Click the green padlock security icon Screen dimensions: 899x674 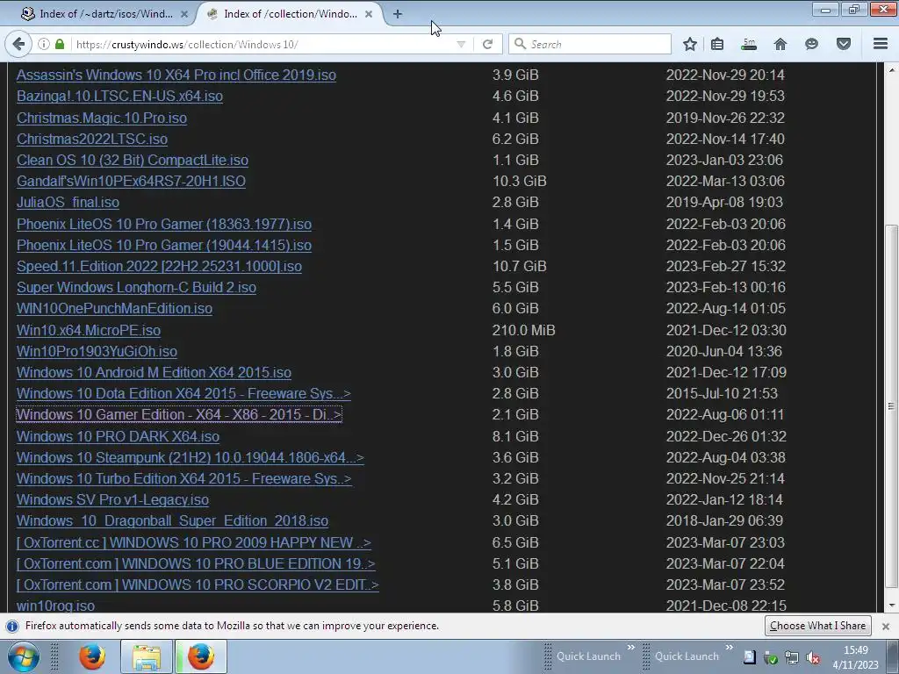60,44
